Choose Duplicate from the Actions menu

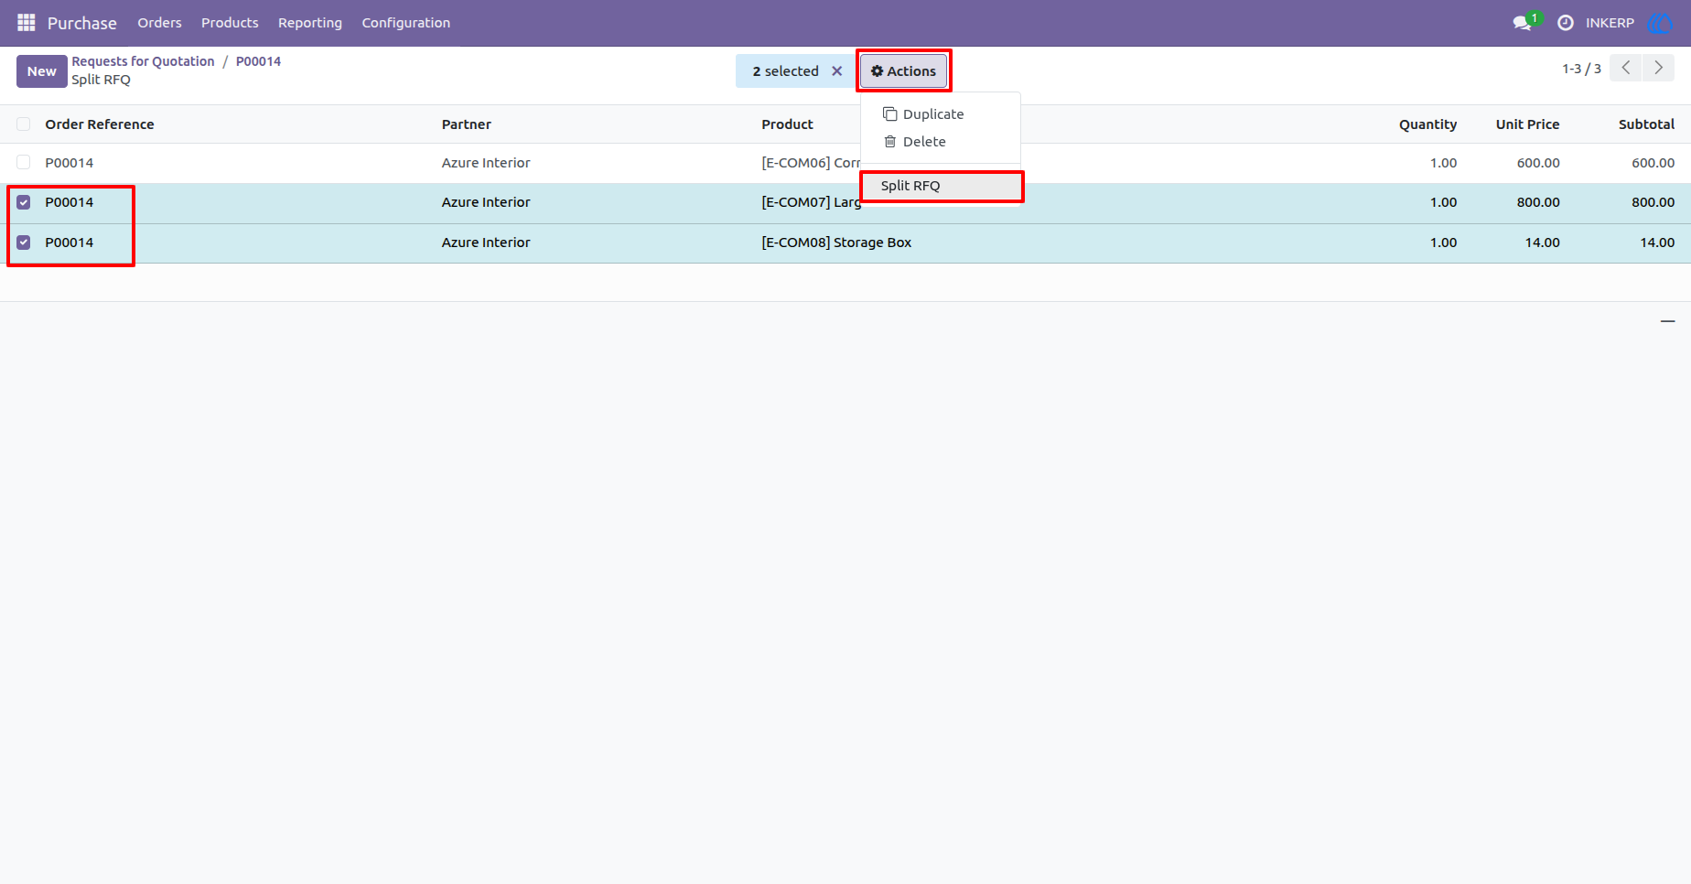(x=941, y=114)
